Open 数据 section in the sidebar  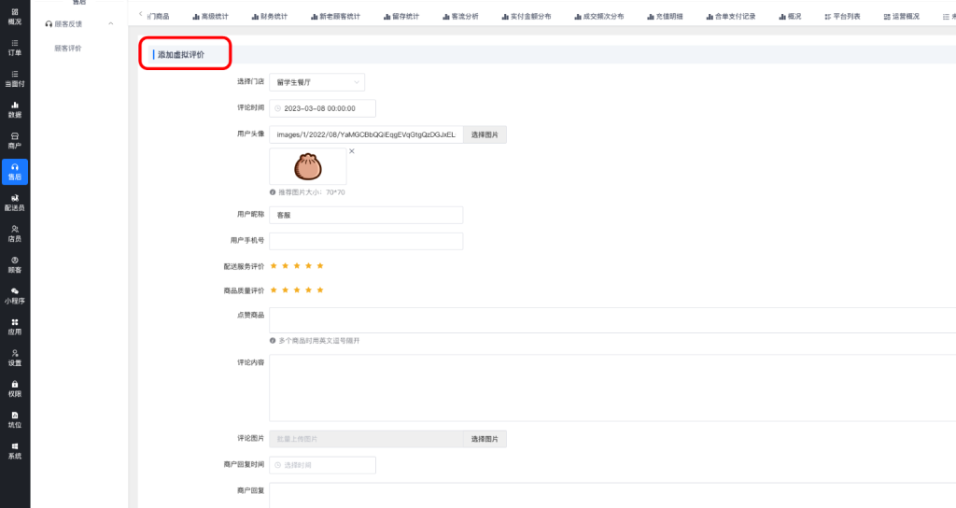[x=15, y=109]
